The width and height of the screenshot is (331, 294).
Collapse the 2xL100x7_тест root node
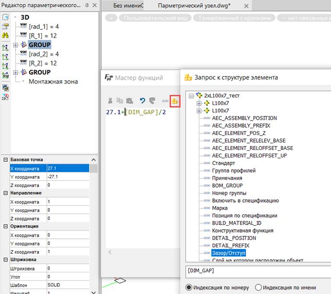[x=191, y=96]
